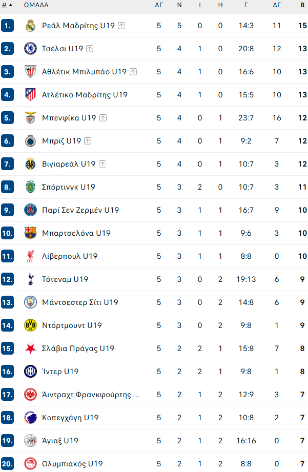Sort standings by ΟΜΑΔΑ column header
Image resolution: width=308 pixels, height=472 pixels.
point(36,5)
